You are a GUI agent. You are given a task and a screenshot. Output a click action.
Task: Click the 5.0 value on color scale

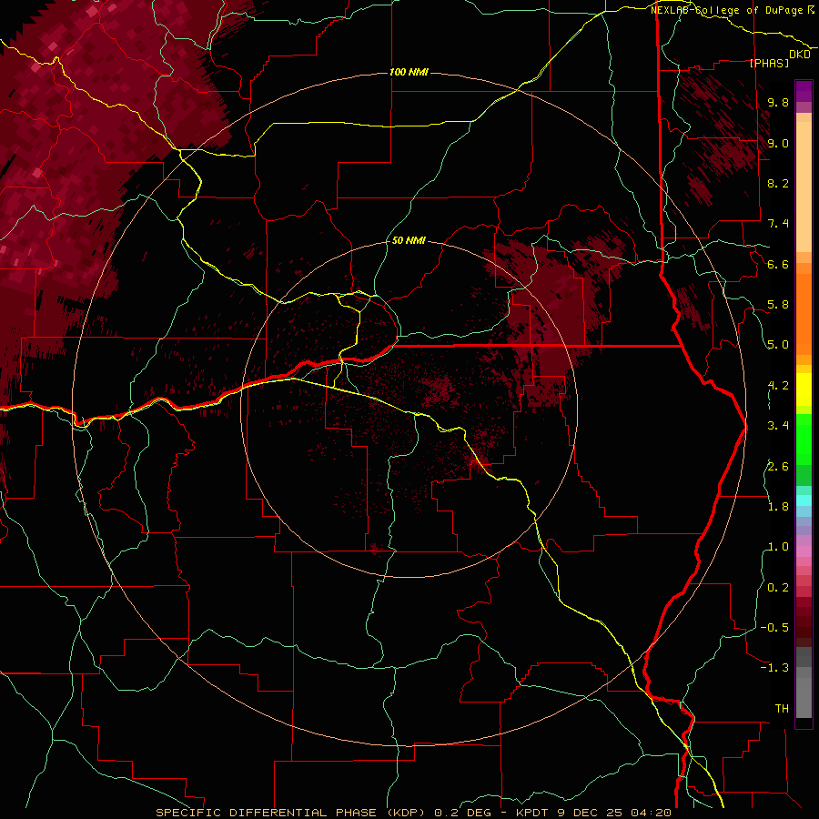click(x=778, y=345)
